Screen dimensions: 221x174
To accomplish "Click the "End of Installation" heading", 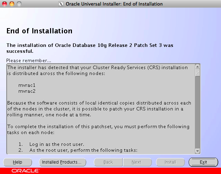I will [39, 31].
